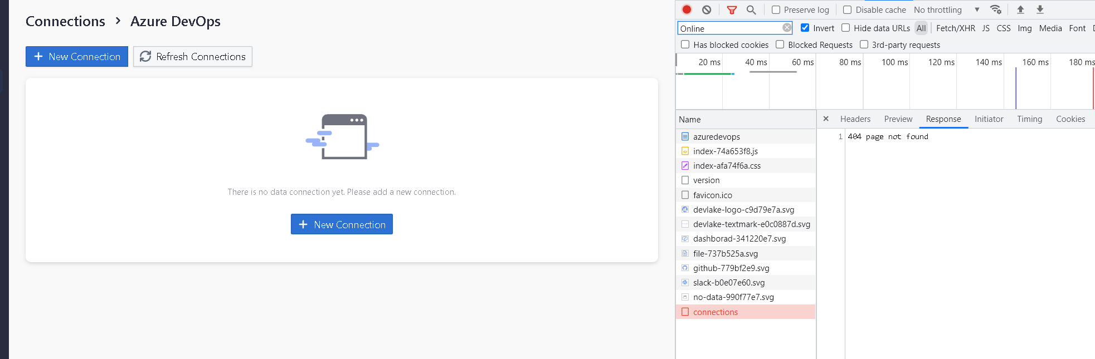Select the favicon.ico request row

pos(746,195)
